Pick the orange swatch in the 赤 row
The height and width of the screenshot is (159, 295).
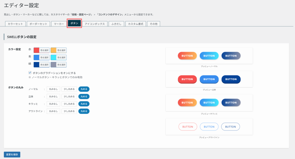54,50
